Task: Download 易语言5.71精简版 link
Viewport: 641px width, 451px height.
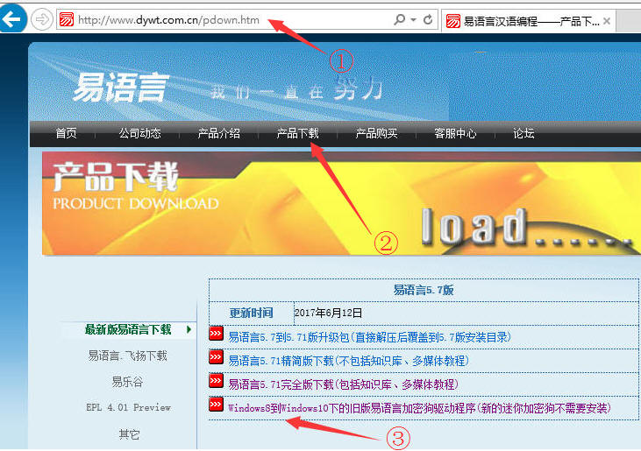Action: (348, 361)
